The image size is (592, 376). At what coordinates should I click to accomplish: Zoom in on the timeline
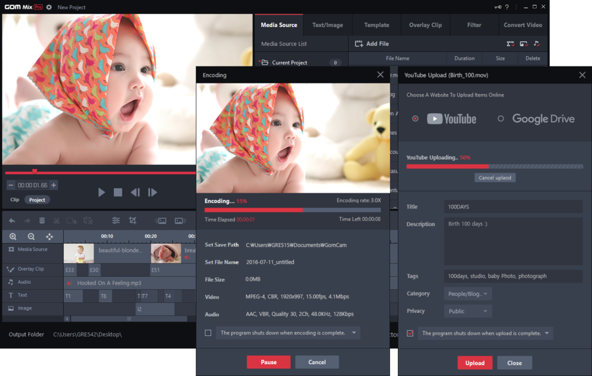pyautogui.click(x=13, y=237)
